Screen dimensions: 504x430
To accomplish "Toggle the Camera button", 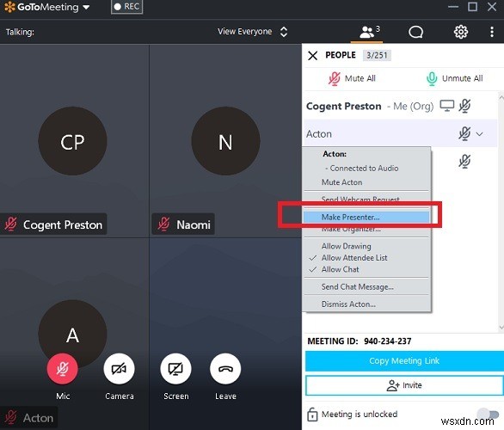I will pos(119,369).
